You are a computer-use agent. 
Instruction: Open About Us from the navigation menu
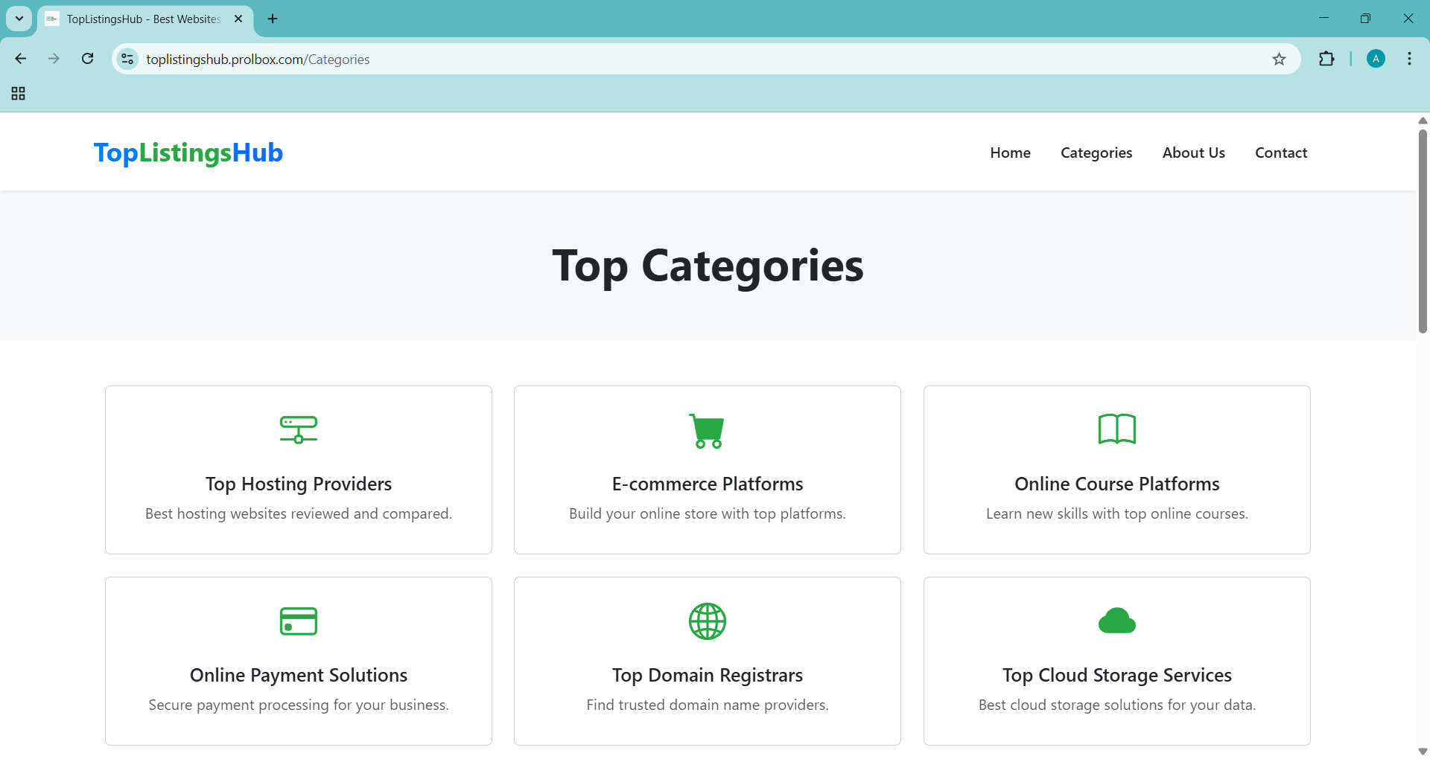click(x=1193, y=153)
